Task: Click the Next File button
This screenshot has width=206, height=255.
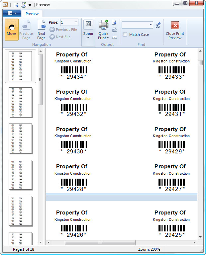Action: [60, 37]
